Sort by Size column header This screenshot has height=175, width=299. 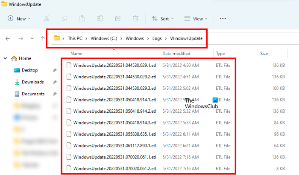(x=264, y=54)
